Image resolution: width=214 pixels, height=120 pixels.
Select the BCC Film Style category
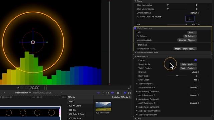pos(75,118)
